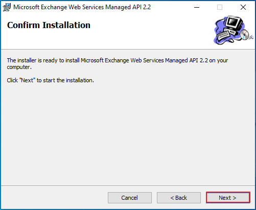Minimize the installer window
256x210 pixels.
coord(197,7)
